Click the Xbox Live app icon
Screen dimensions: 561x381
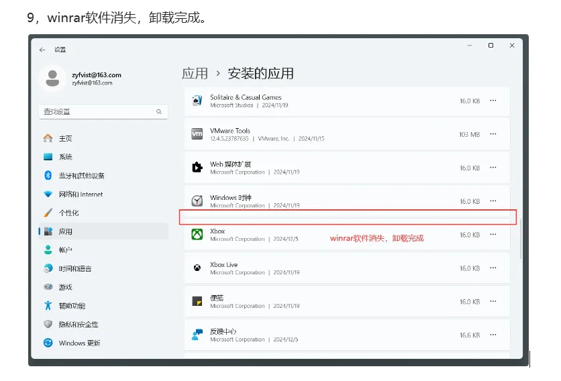tap(197, 268)
